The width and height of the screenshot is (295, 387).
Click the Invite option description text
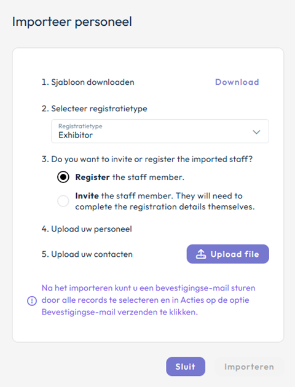point(165,201)
